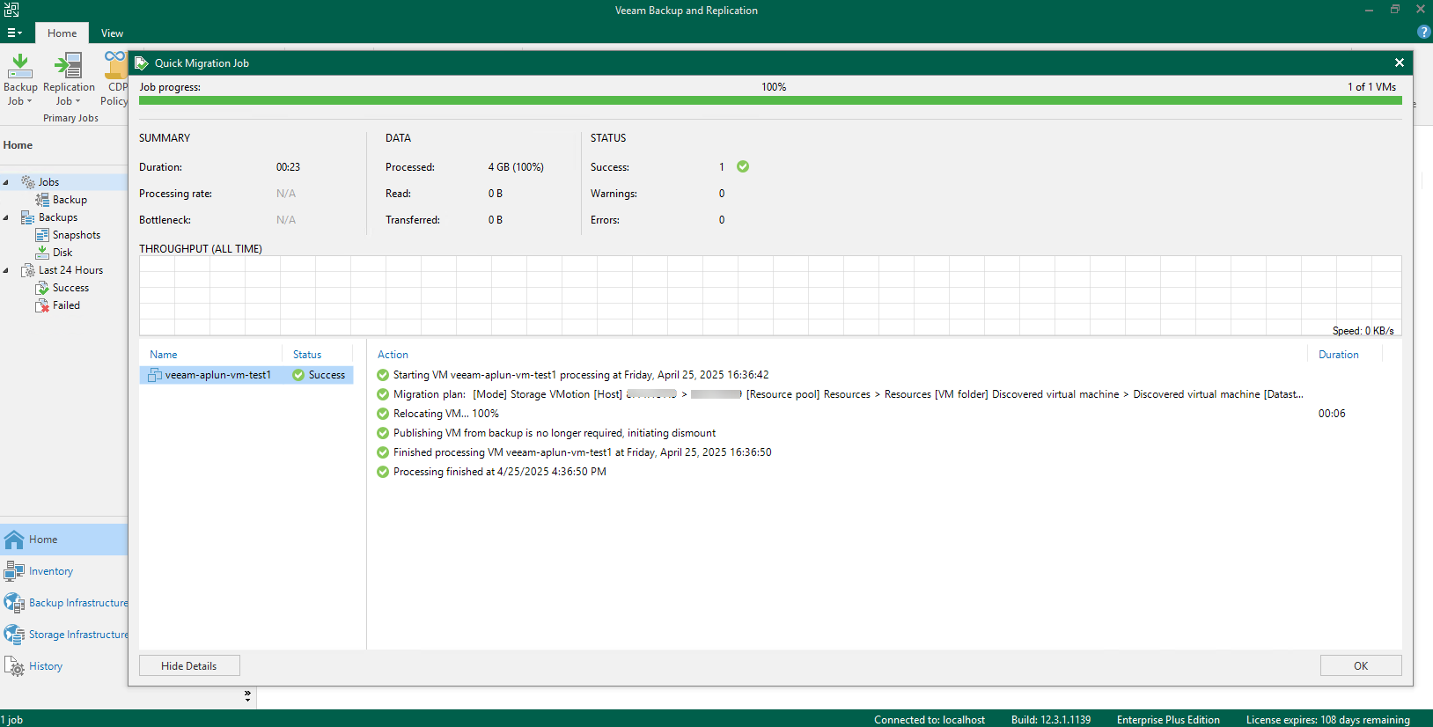This screenshot has width=1433, height=727.
Task: Click the License expires status bar entry
Action: (x=1327, y=720)
